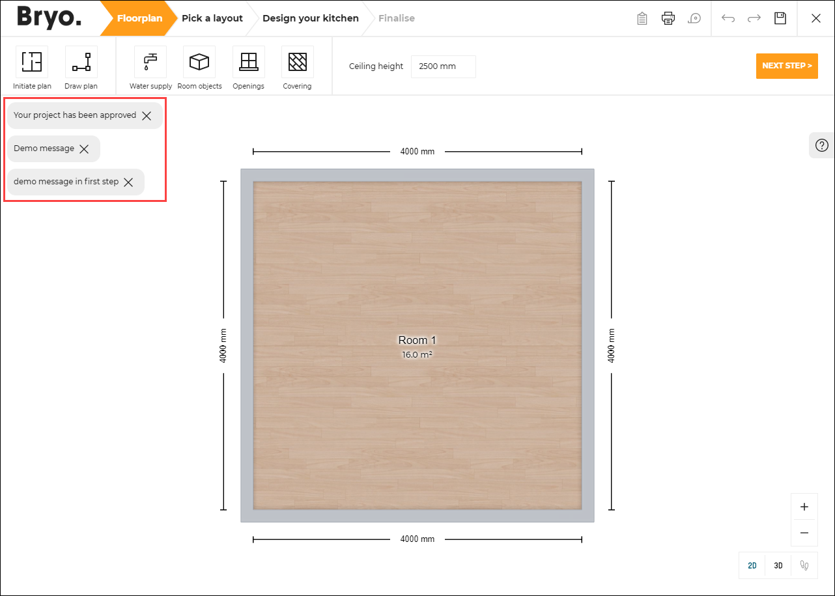Open the help question mark panel
The image size is (835, 596).
tap(821, 145)
